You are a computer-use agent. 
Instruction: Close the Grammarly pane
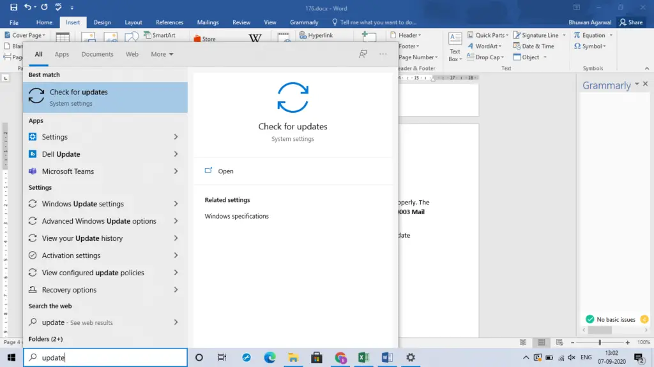coord(645,84)
